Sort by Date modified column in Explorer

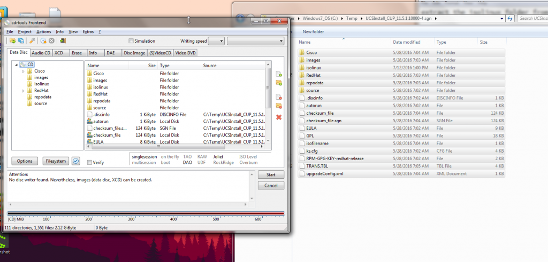point(413,42)
